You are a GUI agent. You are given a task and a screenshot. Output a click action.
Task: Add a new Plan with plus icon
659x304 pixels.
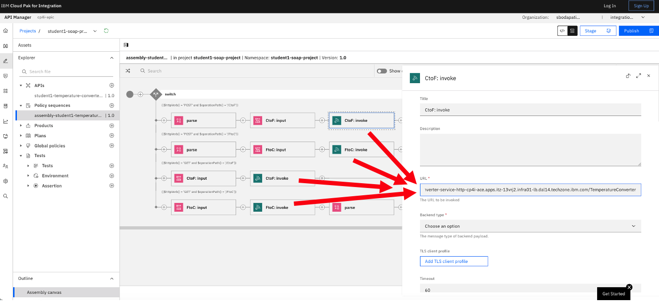pyautogui.click(x=112, y=136)
